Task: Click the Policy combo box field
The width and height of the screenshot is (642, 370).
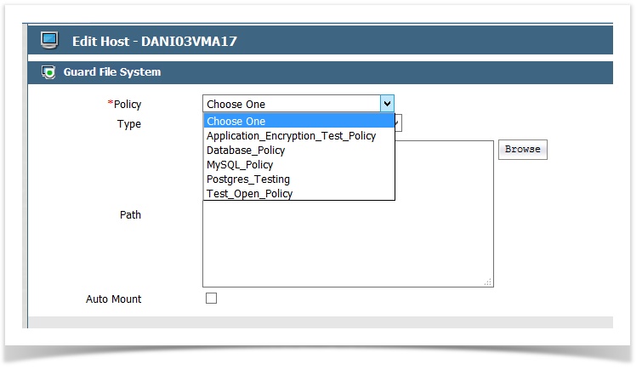Action: pyautogui.click(x=291, y=104)
